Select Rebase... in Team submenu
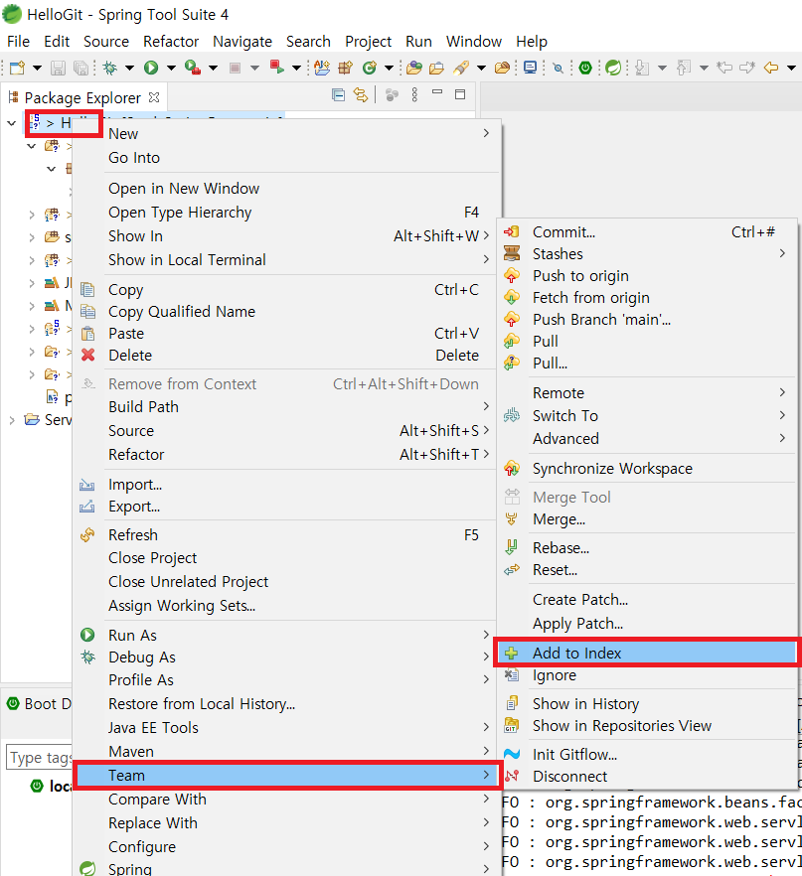Screen dimensions: 802x876 pyautogui.click(x=647, y=548)
